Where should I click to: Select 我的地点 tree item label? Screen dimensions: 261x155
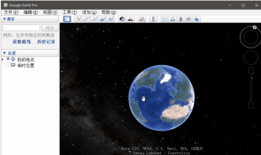(26, 60)
